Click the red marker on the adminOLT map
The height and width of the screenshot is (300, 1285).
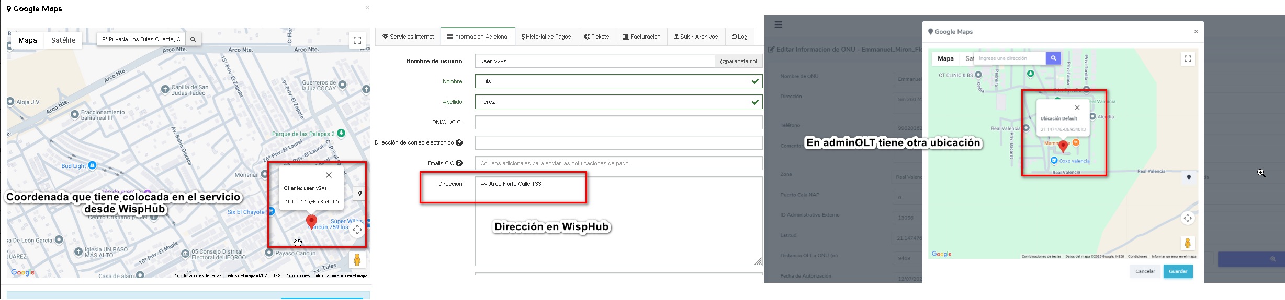tap(1063, 146)
